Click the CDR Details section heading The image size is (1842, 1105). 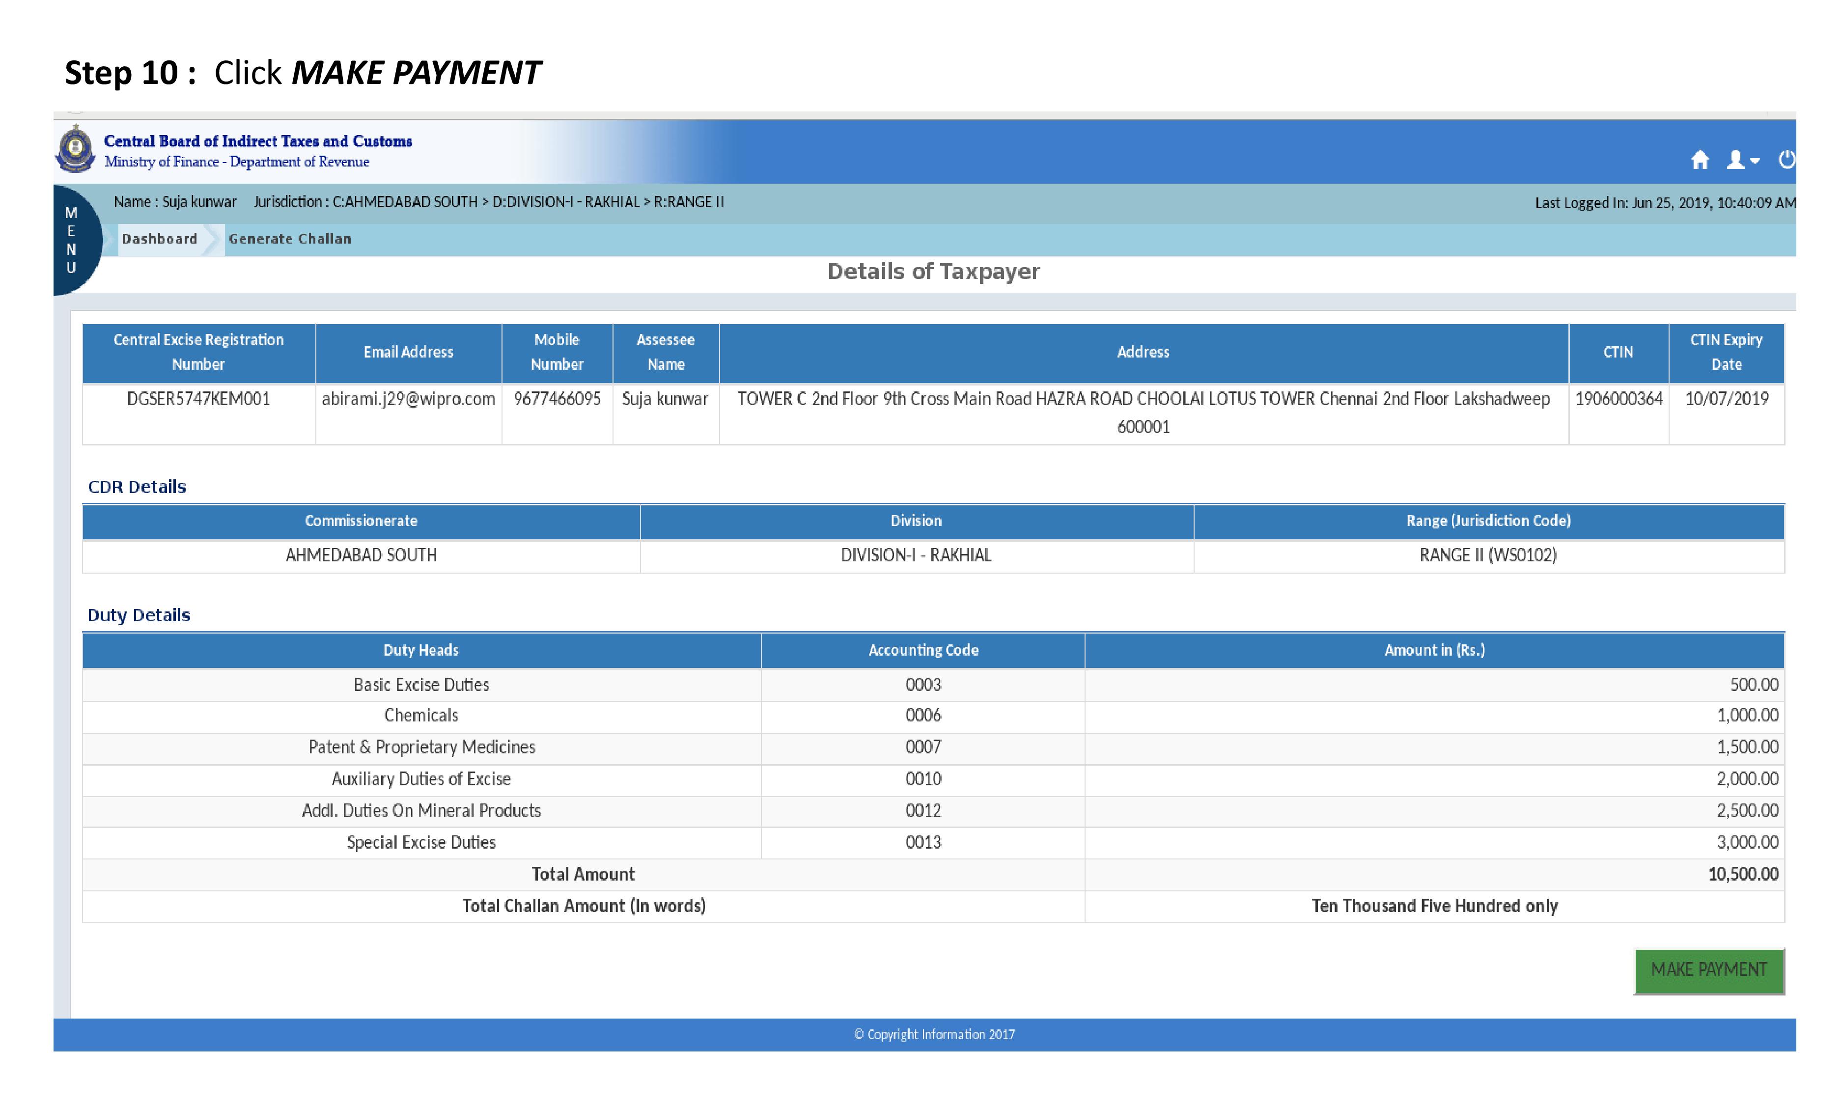click(x=137, y=487)
